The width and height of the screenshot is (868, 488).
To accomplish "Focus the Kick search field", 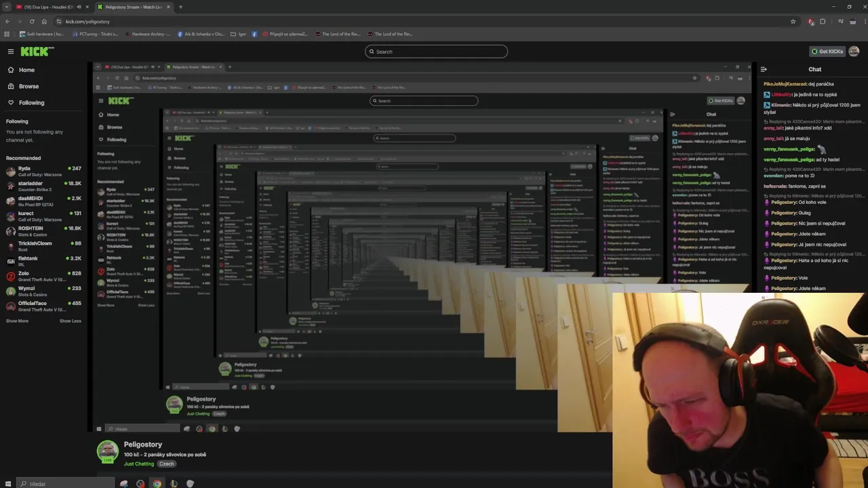I will pyautogui.click(x=436, y=52).
